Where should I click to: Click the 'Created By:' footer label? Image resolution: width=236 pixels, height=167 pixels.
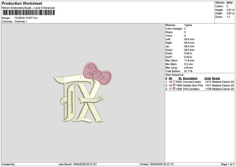tap(8, 164)
